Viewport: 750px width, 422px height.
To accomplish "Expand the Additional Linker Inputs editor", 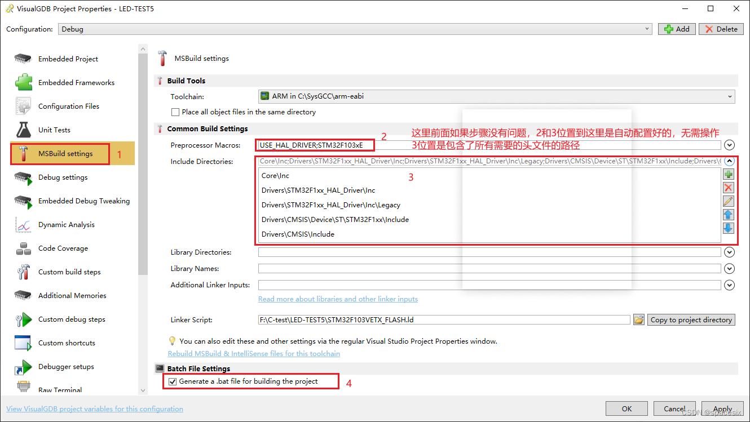I will pyautogui.click(x=729, y=285).
